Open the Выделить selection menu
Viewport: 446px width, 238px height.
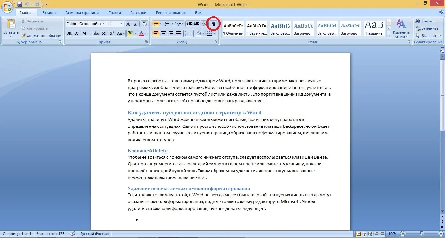[x=428, y=36]
